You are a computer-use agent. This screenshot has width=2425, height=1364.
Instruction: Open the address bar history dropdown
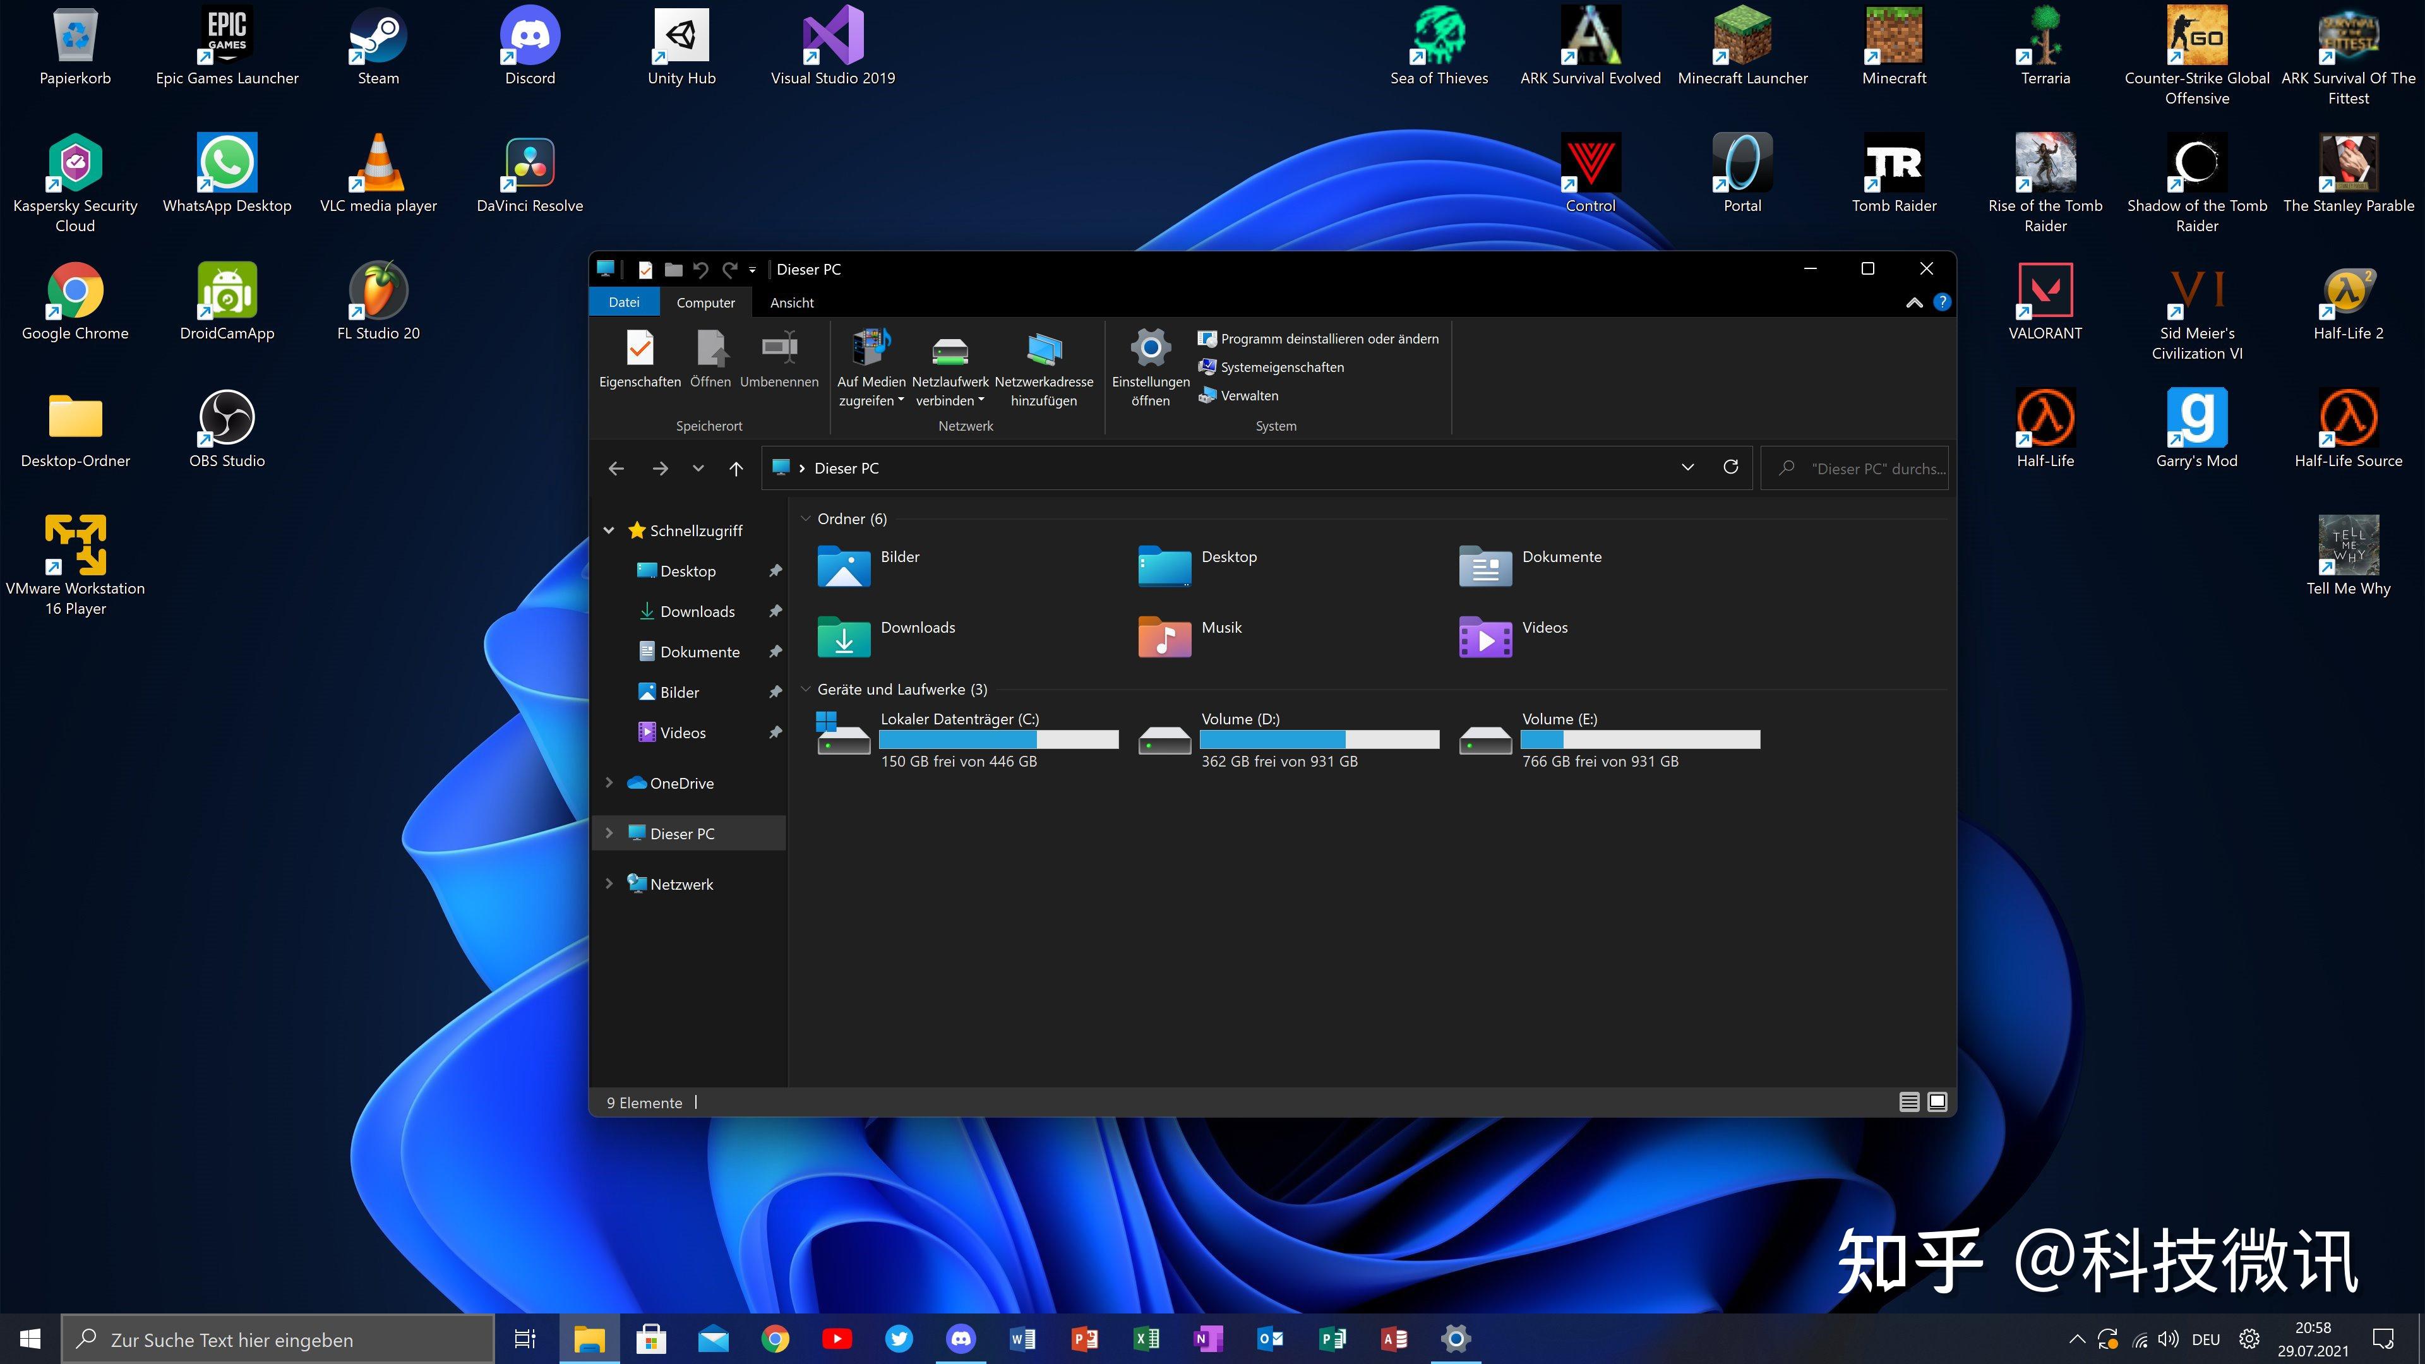tap(1686, 468)
